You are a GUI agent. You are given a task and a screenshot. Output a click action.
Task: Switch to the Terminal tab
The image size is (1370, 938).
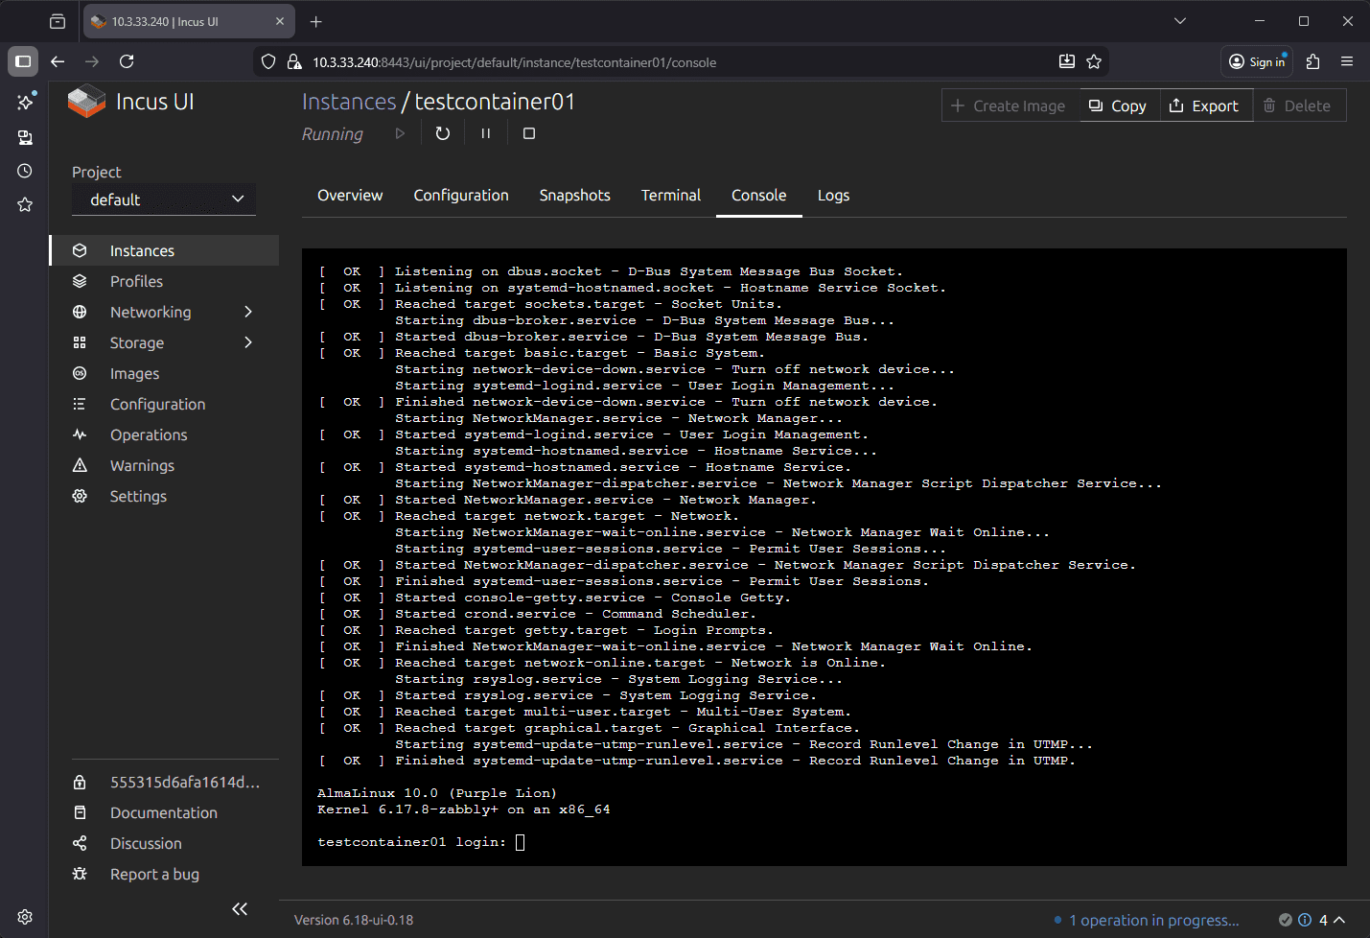[670, 195]
